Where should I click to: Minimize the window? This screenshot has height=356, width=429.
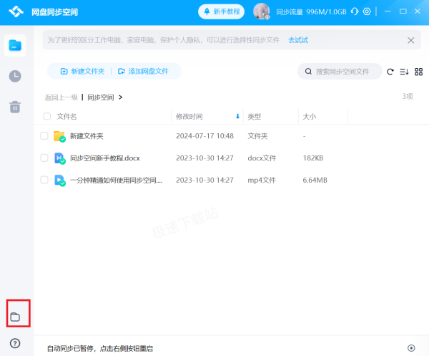(x=388, y=11)
